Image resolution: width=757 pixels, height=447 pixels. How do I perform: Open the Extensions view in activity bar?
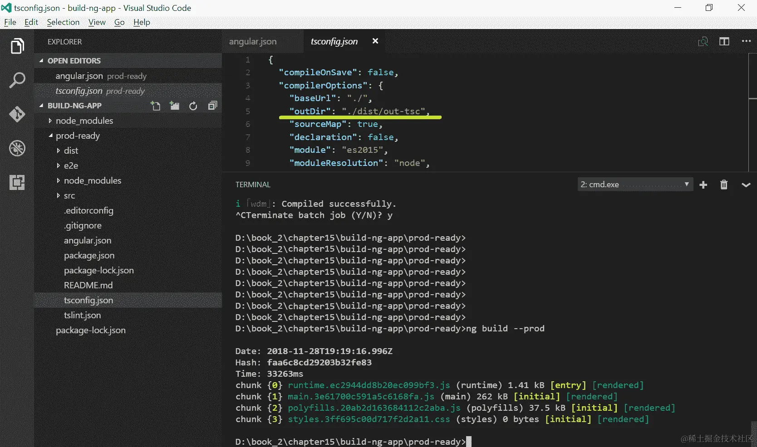pyautogui.click(x=17, y=182)
